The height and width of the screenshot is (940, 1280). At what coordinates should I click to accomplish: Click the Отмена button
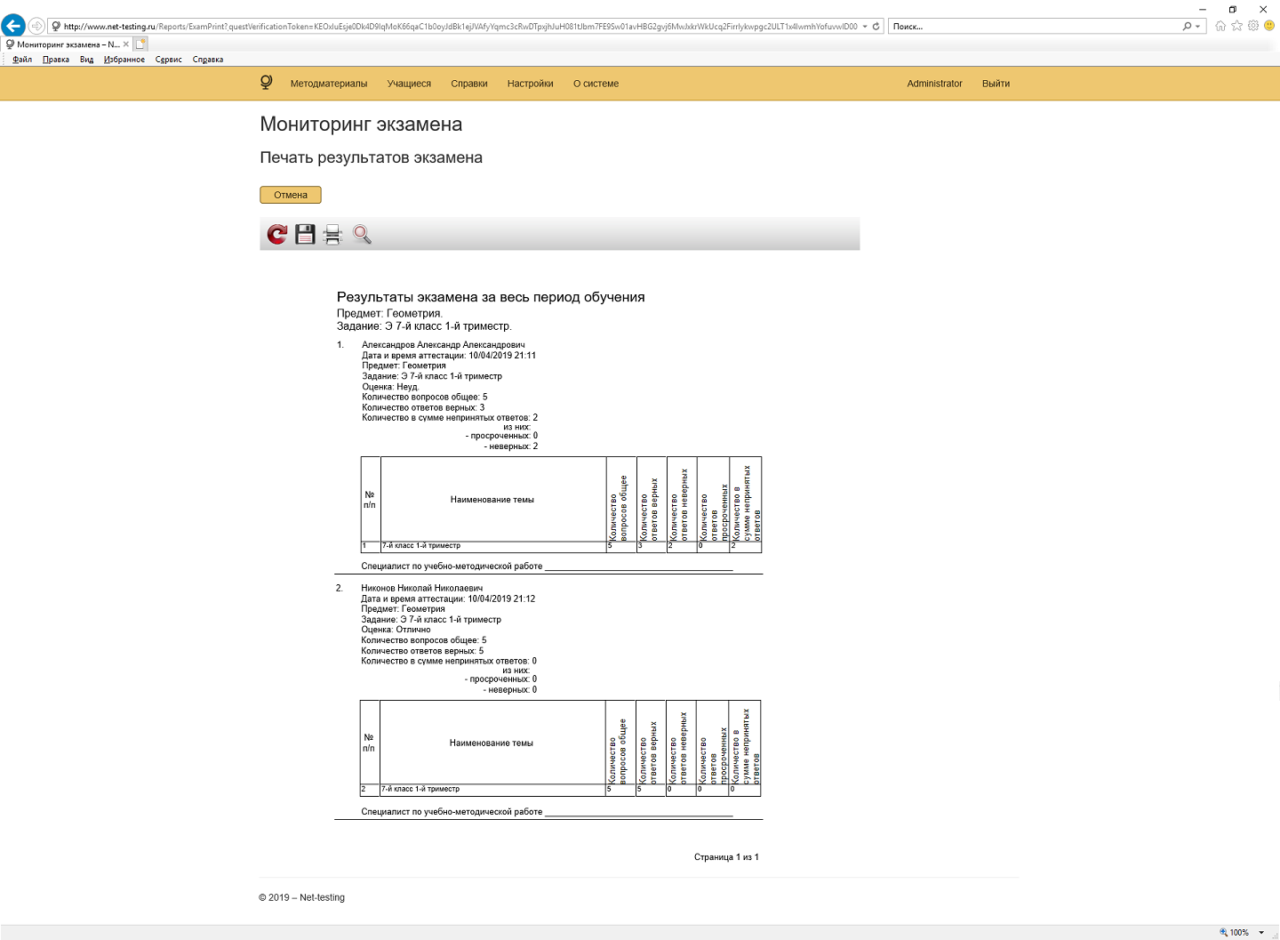pyautogui.click(x=291, y=195)
